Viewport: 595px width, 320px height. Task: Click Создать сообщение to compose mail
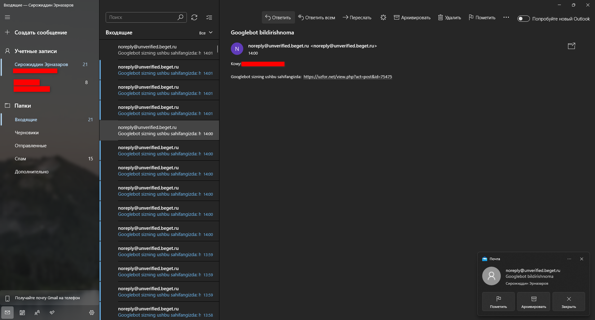(x=40, y=33)
